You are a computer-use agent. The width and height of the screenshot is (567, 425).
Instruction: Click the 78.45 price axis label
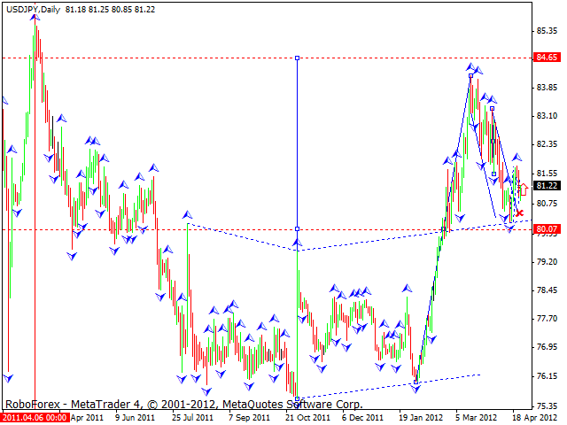tap(548, 290)
